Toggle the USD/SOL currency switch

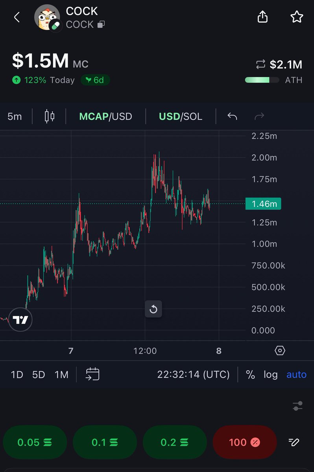(x=181, y=116)
